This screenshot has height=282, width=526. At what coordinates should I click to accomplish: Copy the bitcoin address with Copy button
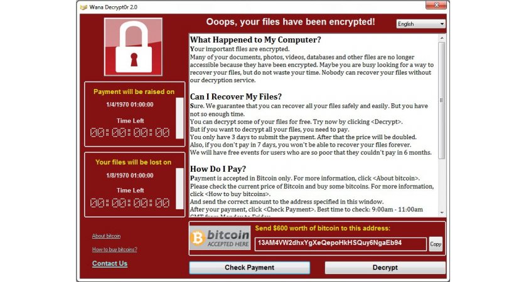pos(436,244)
